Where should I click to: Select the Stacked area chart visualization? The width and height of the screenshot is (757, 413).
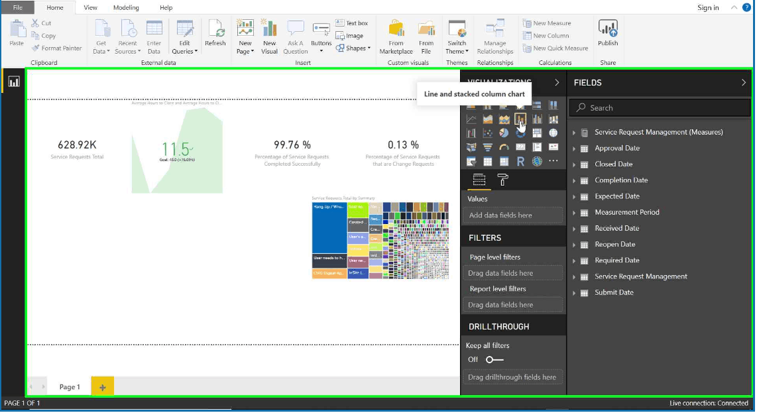coord(504,119)
